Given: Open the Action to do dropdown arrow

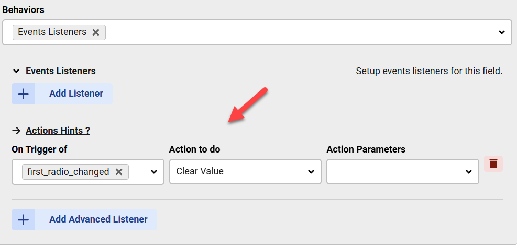Looking at the screenshot, I should point(311,172).
